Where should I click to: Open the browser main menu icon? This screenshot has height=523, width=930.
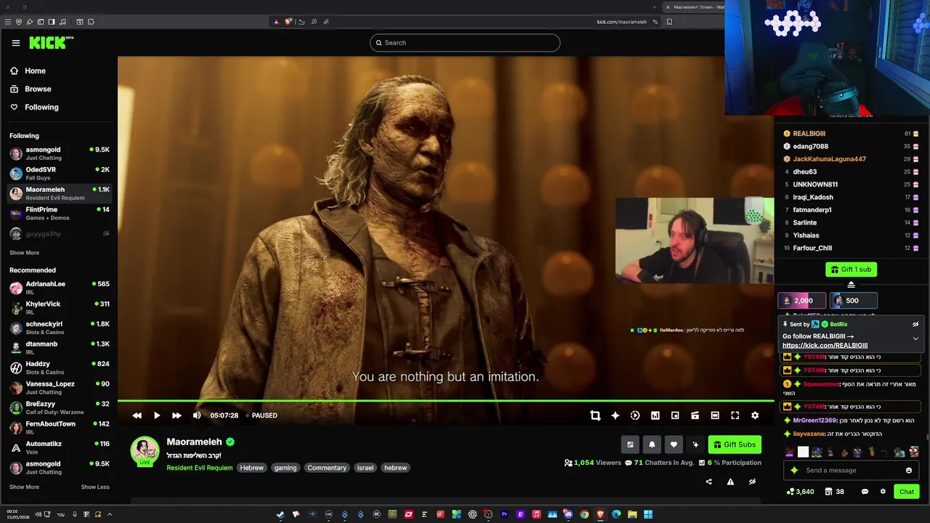coord(8,22)
